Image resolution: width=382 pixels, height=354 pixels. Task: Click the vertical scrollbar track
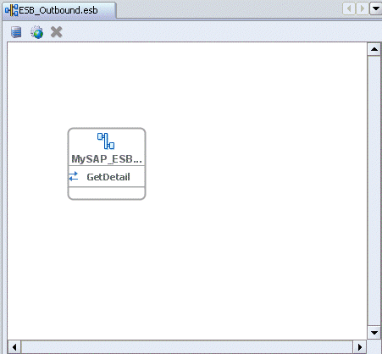[374, 191]
